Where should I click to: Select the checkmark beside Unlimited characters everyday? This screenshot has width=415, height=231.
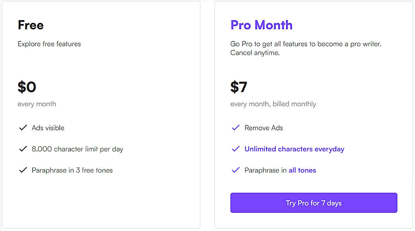click(235, 149)
